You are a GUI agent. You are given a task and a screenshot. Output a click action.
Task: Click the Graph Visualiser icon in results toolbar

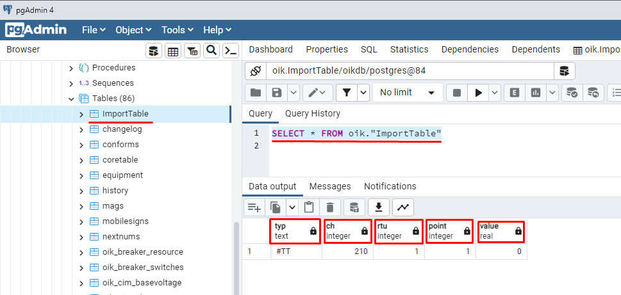402,207
